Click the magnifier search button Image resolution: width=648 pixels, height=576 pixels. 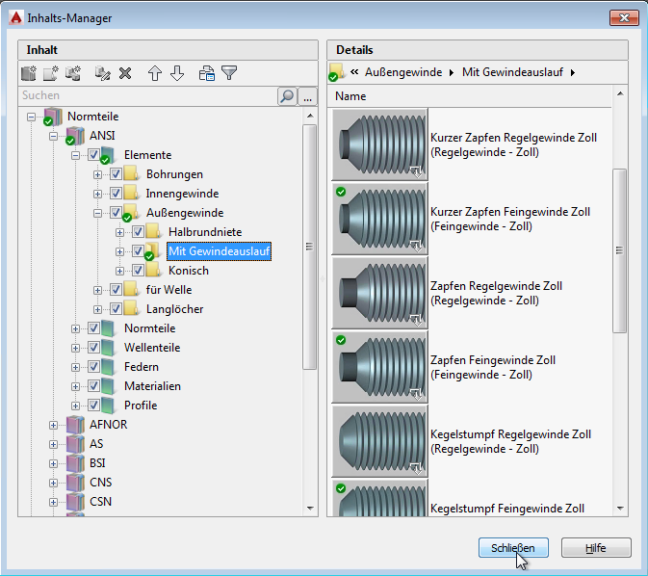click(287, 96)
